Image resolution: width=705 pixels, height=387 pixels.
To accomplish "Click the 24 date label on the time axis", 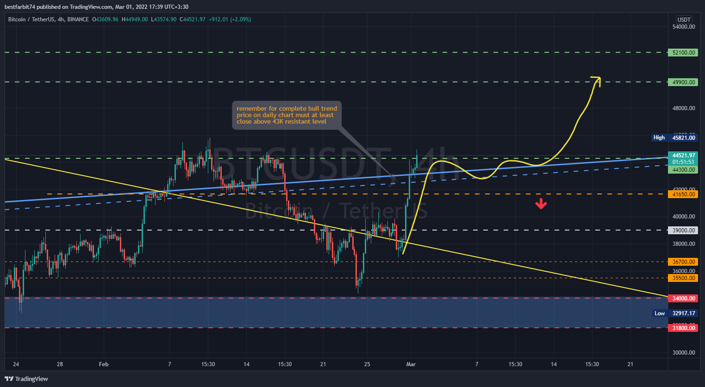I will (16, 364).
